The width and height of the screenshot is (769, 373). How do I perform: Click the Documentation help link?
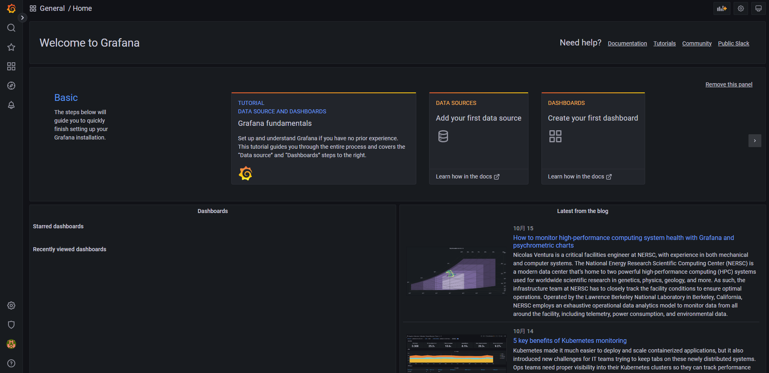point(627,43)
